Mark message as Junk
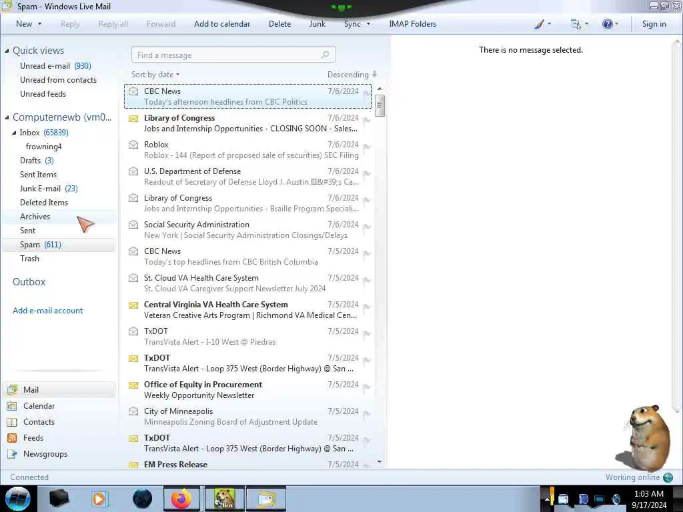Image resolution: width=683 pixels, height=512 pixels. tap(317, 24)
